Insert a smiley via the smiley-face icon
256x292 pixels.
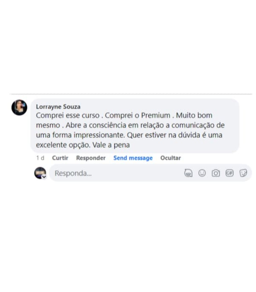[202, 173]
